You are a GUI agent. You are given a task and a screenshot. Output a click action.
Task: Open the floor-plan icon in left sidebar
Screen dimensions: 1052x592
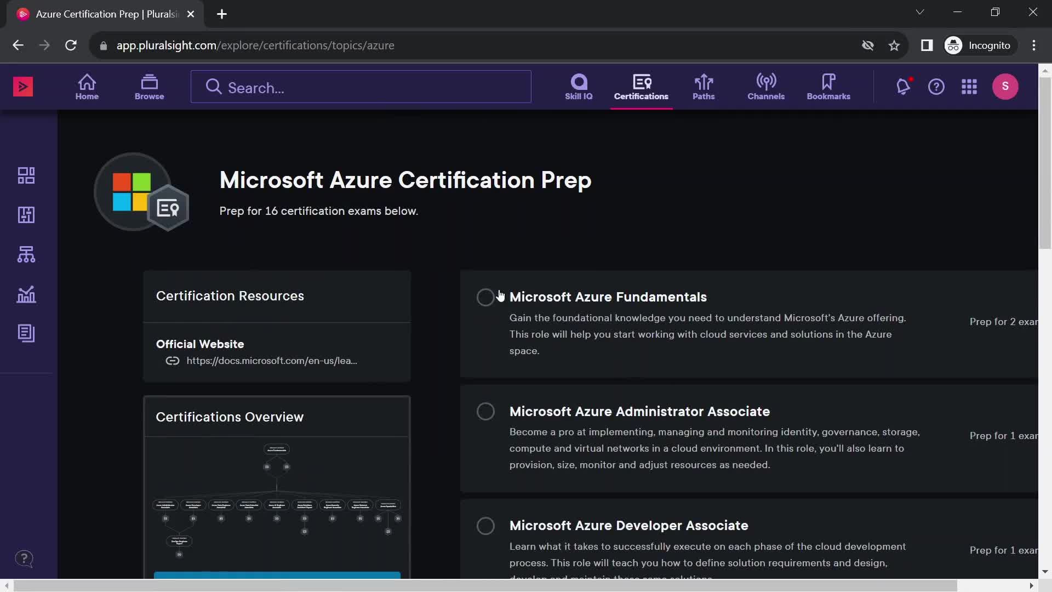click(x=26, y=215)
